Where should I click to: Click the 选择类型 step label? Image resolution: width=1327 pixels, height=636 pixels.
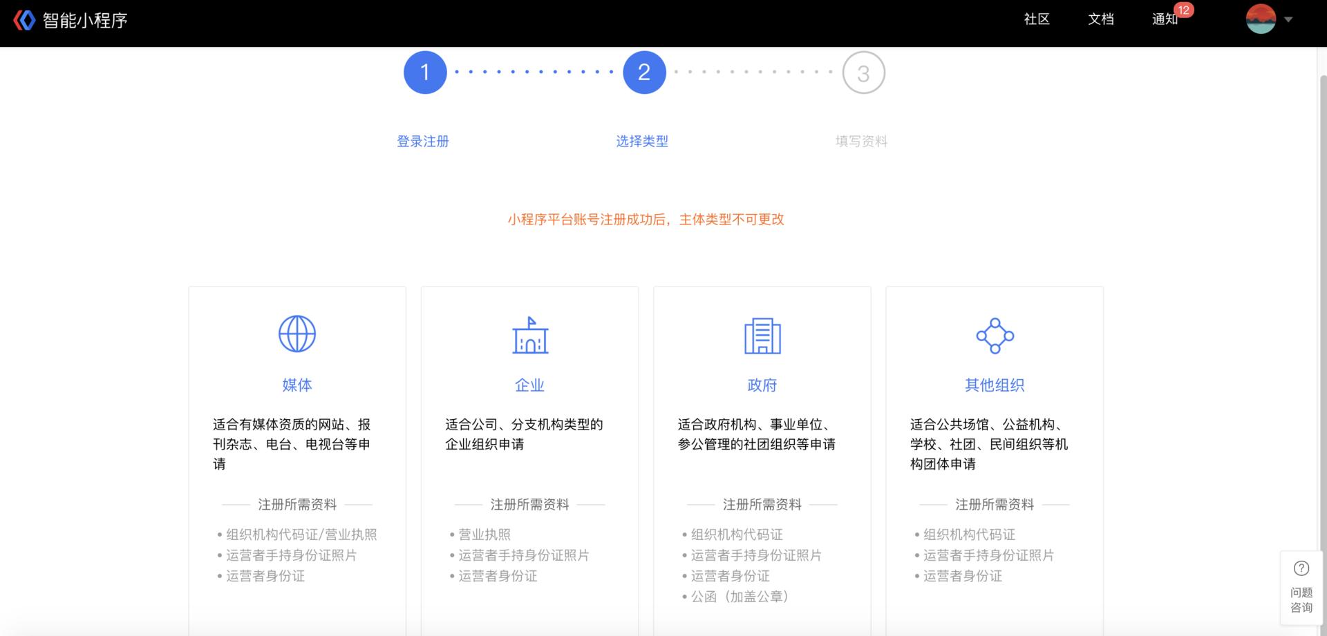642,141
